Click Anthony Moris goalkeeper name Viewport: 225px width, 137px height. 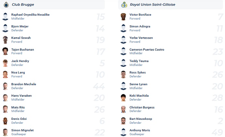(140, 130)
